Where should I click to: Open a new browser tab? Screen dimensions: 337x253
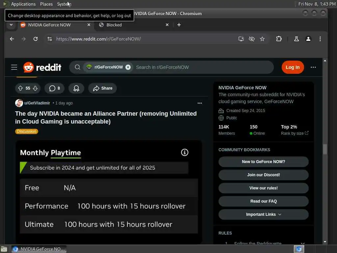[x=179, y=25]
